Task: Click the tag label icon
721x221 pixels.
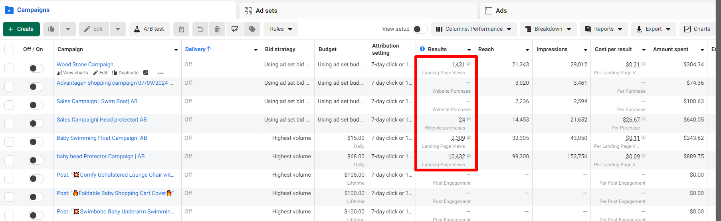Action: (x=252, y=29)
